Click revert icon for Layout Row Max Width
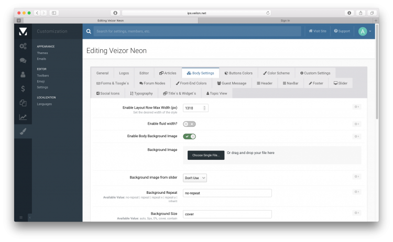393x242 pixels. point(357,107)
